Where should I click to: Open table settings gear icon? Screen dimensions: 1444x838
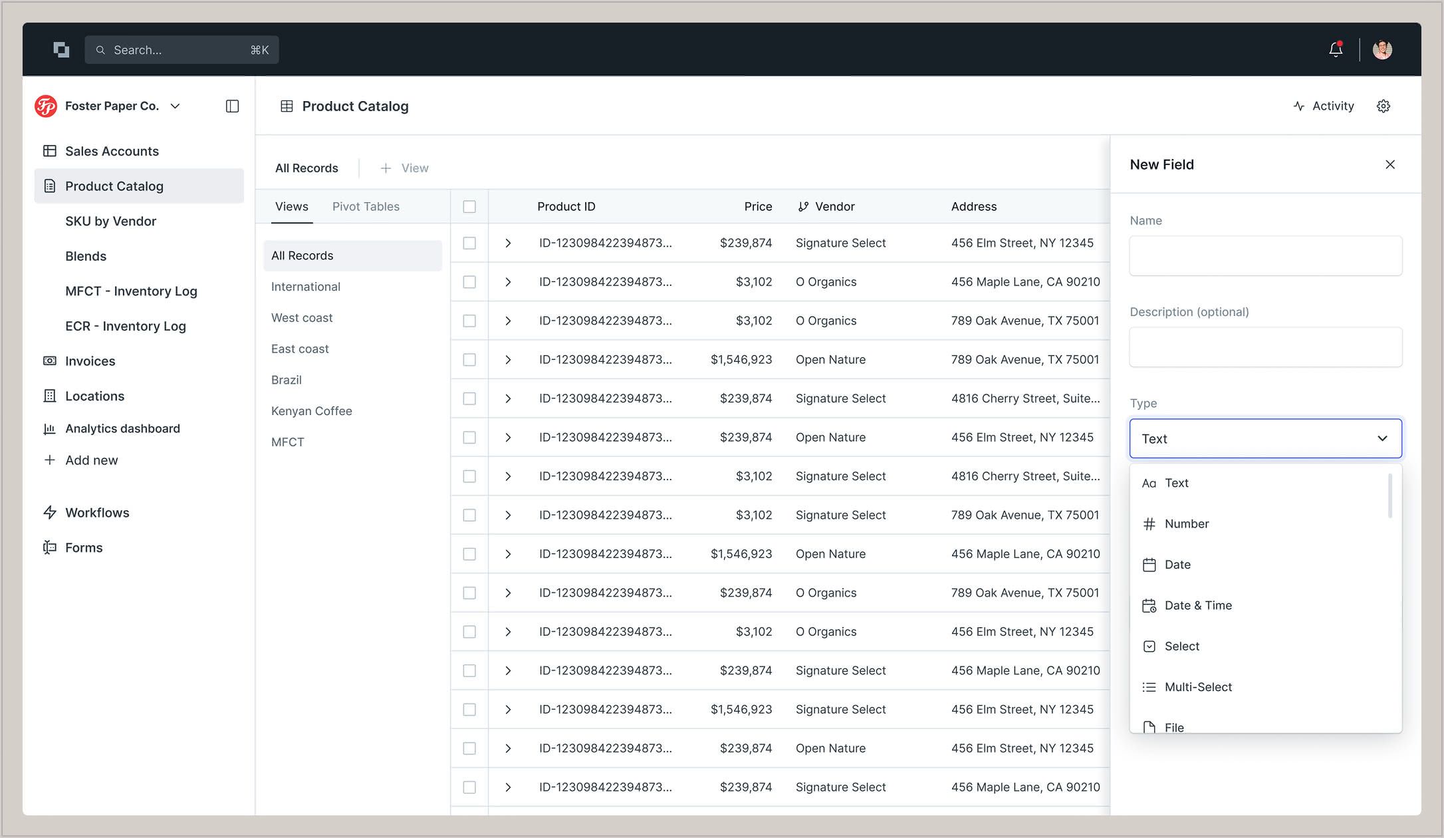coord(1383,106)
